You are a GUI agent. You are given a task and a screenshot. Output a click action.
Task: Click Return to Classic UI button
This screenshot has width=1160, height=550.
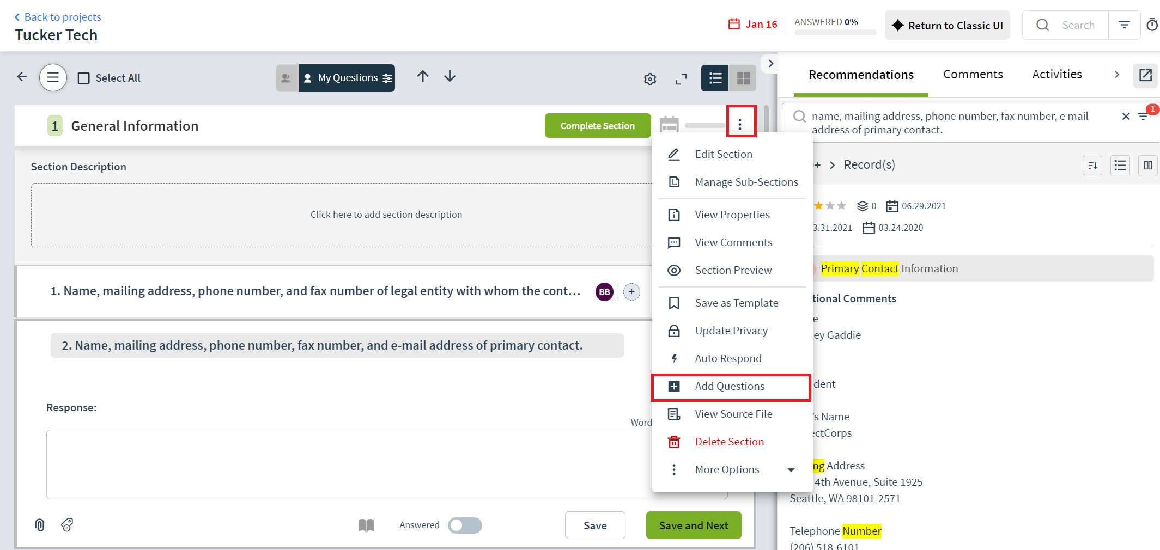(947, 25)
